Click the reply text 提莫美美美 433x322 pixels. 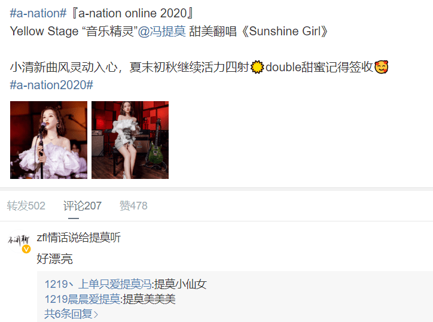click(149, 299)
